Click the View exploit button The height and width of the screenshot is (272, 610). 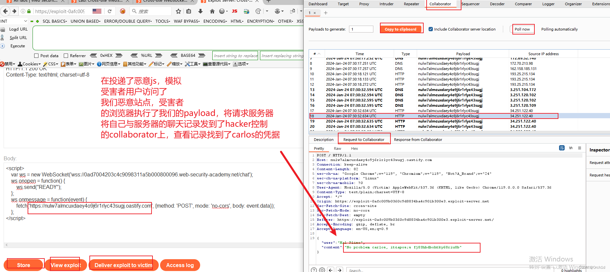(x=66, y=265)
